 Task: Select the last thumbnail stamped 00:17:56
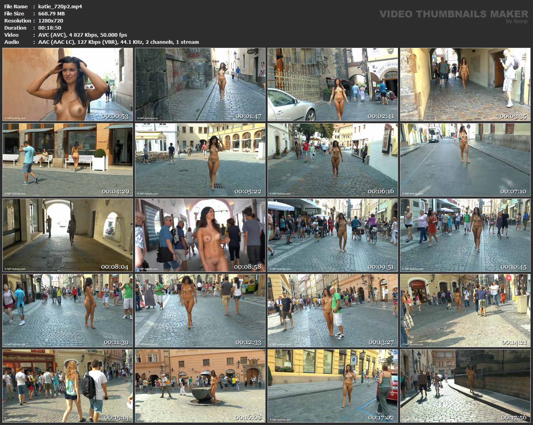(x=466, y=386)
